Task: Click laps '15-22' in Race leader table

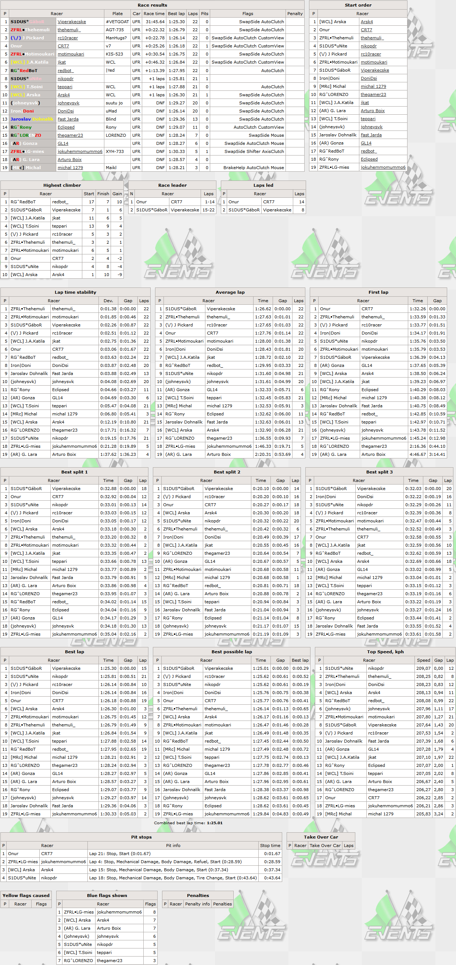Action: [x=209, y=210]
